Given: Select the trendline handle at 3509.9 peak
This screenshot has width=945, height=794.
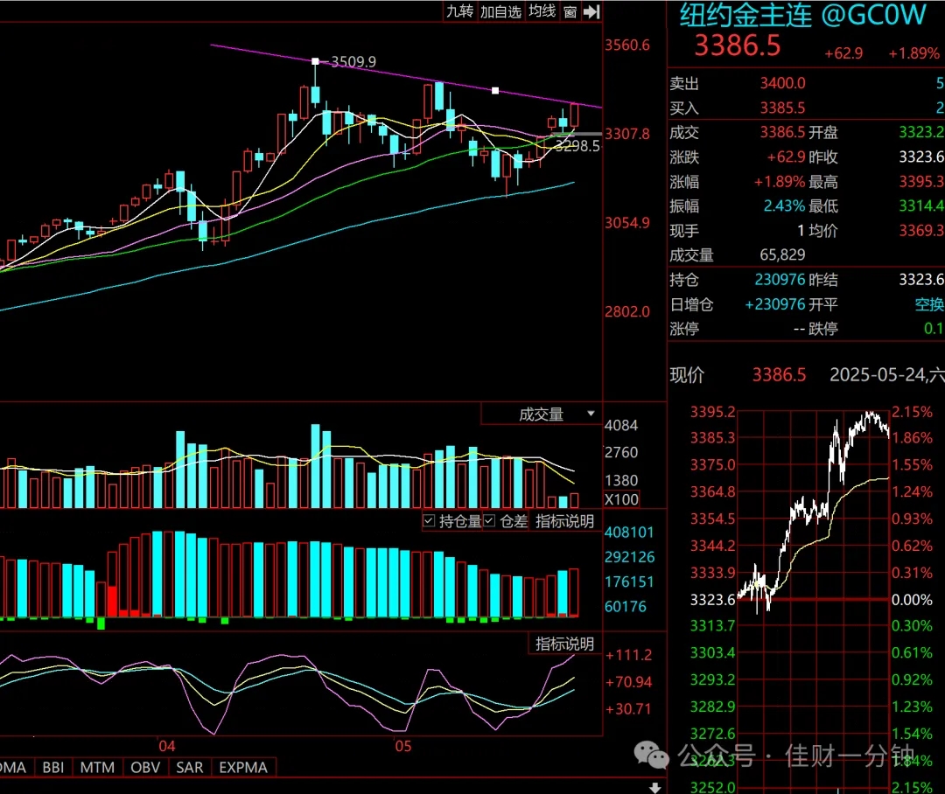Looking at the screenshot, I should [x=315, y=61].
